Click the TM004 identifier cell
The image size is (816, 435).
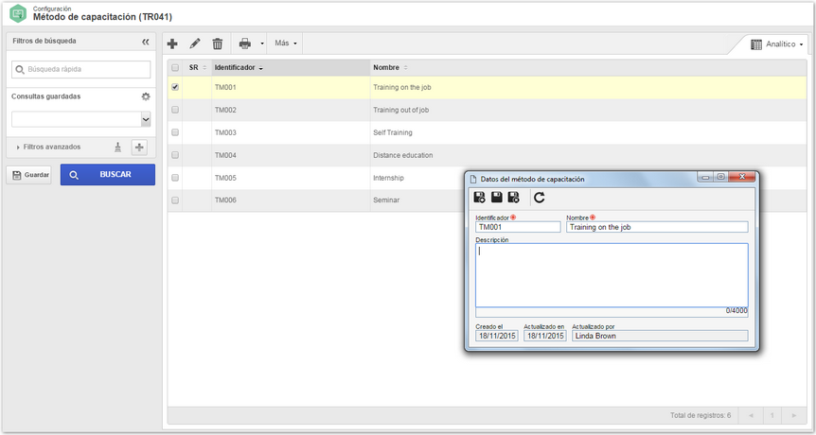click(225, 155)
